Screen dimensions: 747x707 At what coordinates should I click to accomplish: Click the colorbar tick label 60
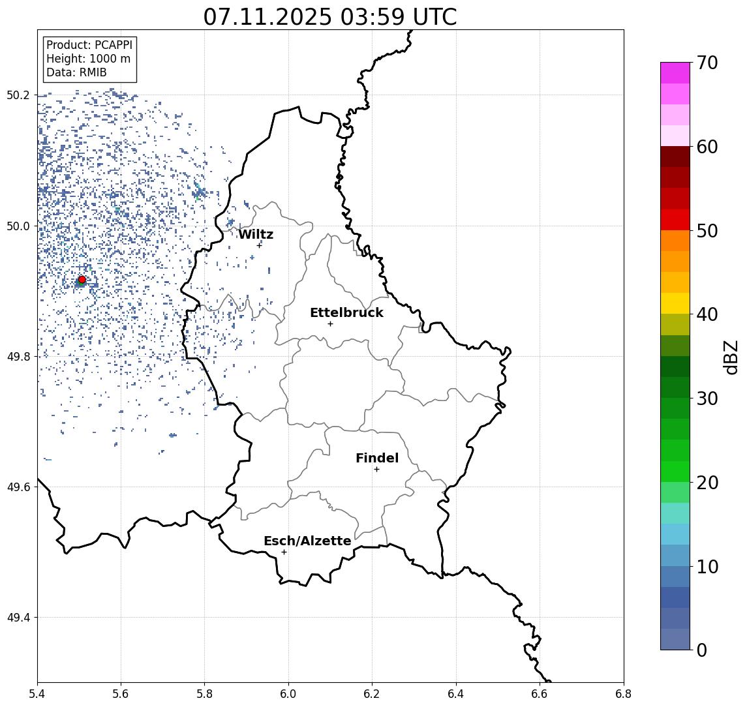(707, 147)
